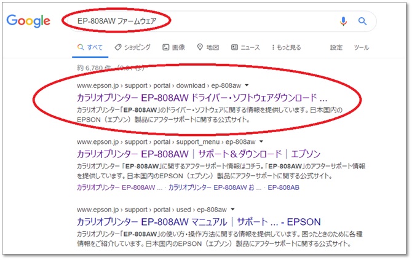Expand dropdown arrow next to support_menu › ep-808aw URL
This screenshot has height=260, width=412.
click(x=261, y=141)
